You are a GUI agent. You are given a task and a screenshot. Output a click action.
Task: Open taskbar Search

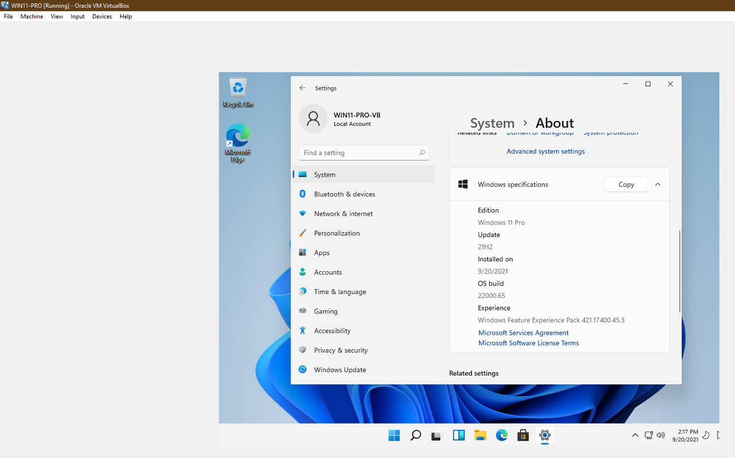point(416,436)
